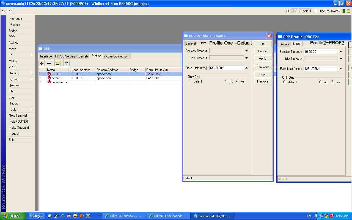Open Wireless from the sidebar menu

(14, 25)
